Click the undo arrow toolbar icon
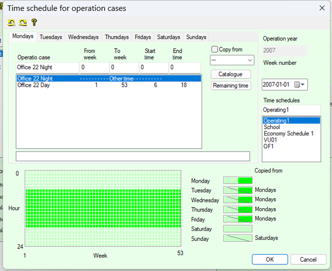Screen dimensions: 332x271 (x=11, y=22)
